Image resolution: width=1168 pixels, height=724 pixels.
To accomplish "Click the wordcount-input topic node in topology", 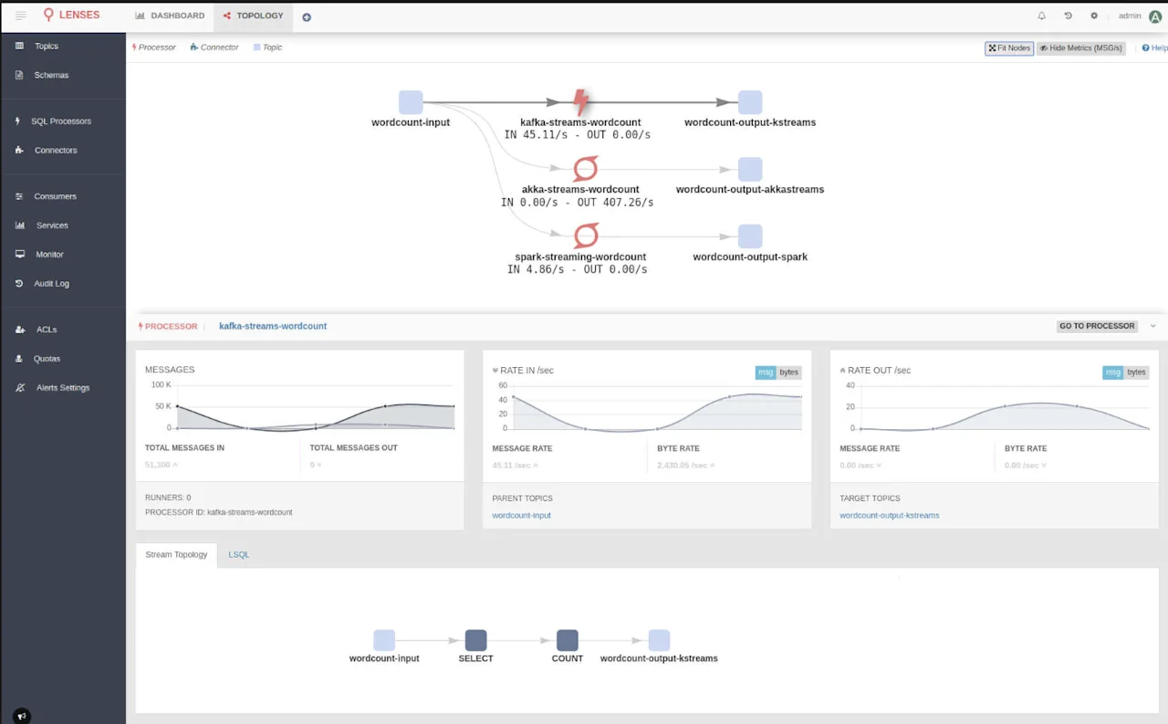I will tap(411, 102).
